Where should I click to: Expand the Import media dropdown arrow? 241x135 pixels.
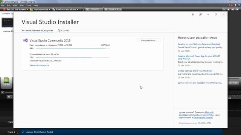click(49, 9)
